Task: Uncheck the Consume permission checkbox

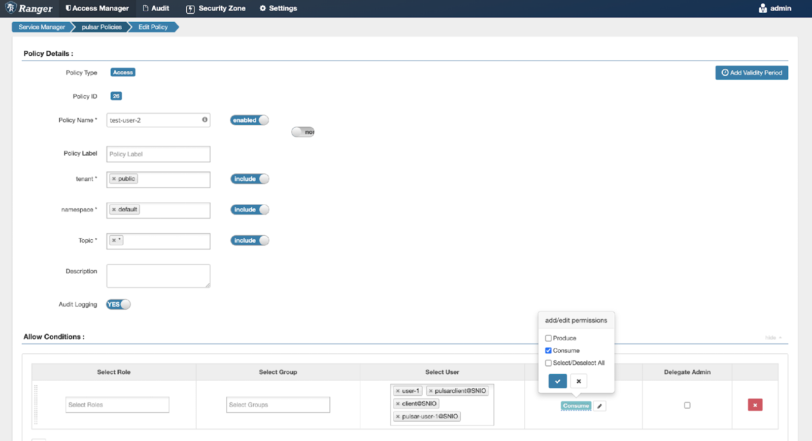Action: click(x=548, y=351)
